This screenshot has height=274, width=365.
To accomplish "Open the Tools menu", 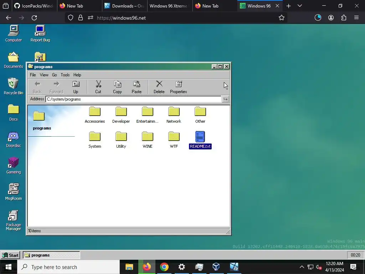I will click(65, 75).
